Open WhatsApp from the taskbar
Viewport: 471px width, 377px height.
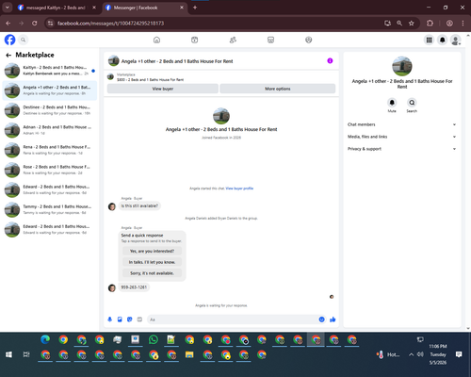click(154, 339)
